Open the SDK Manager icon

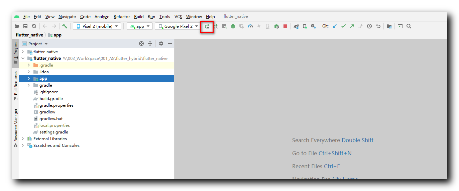coord(314,26)
